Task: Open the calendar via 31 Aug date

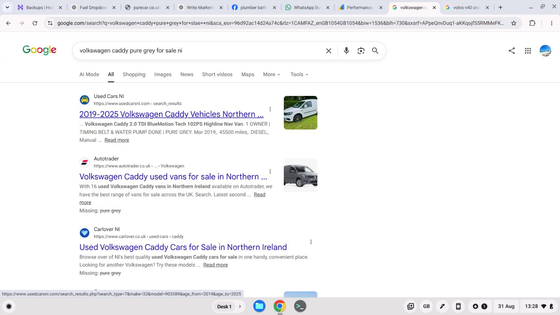Action: (506, 306)
